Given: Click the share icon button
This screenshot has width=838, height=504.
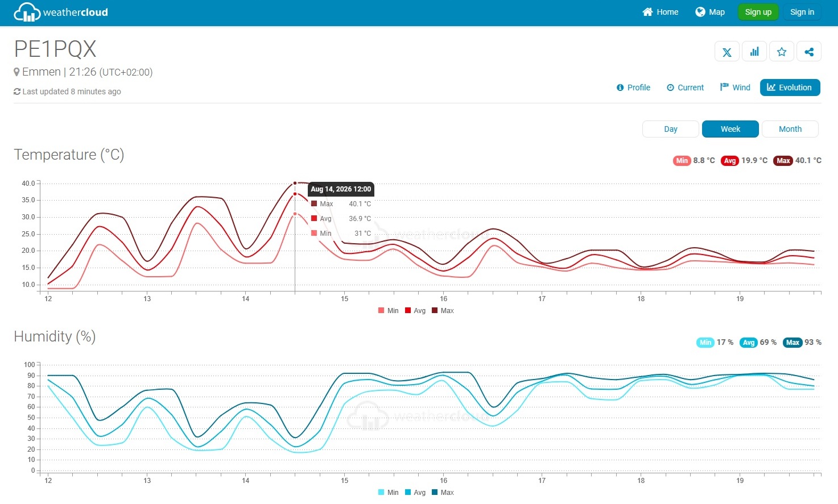Looking at the screenshot, I should pos(809,52).
